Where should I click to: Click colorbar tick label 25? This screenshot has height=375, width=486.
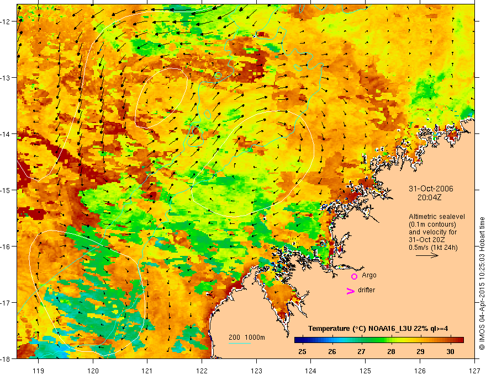pos(302,351)
